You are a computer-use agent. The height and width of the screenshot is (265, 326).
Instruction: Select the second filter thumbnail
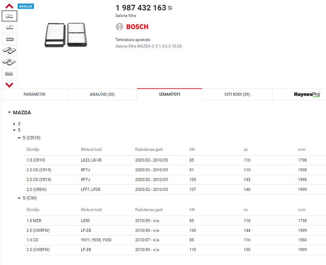click(9, 27)
